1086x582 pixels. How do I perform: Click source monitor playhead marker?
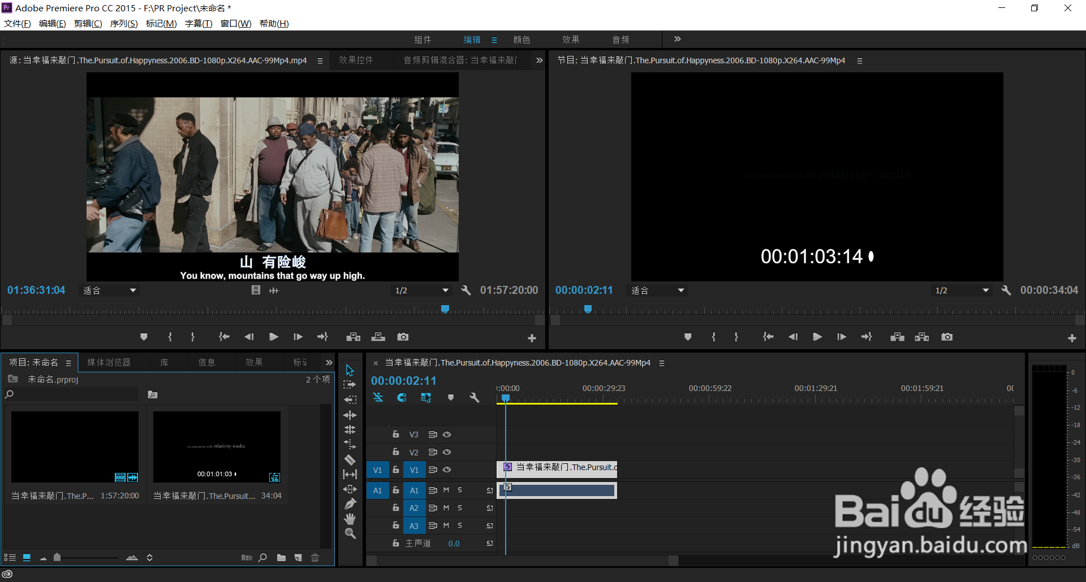point(445,309)
